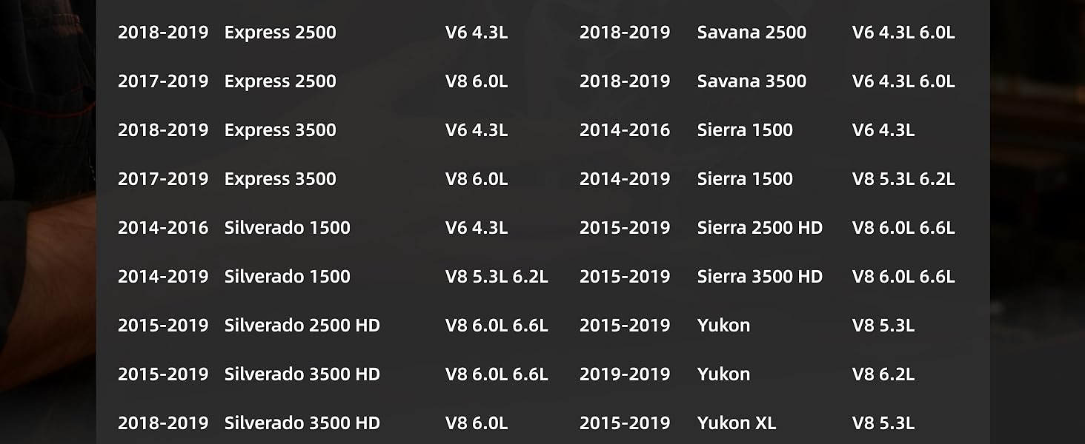Select the V6 4.3L 6.0L engine for Savana 2500

pos(903,33)
